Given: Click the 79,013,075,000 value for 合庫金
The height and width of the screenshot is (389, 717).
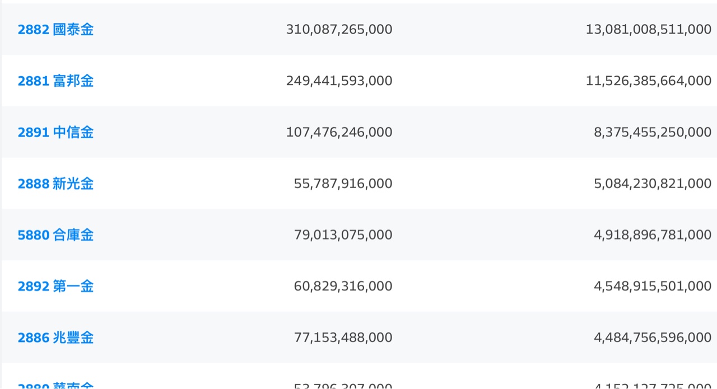Looking at the screenshot, I should coord(343,235).
